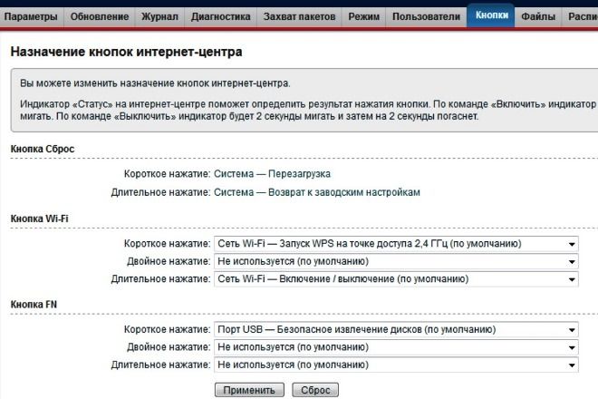Click the Применить button

[x=249, y=390]
